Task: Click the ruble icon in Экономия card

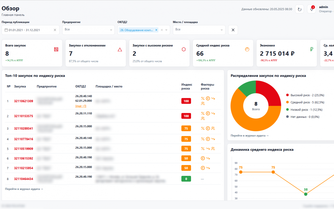Action: coord(312,49)
